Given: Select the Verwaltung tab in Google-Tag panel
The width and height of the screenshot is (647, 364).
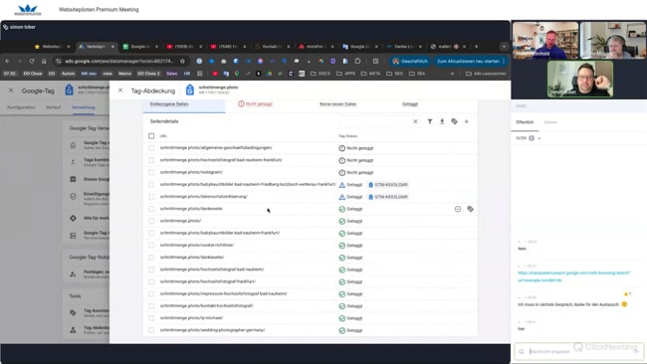Looking at the screenshot, I should [84, 107].
